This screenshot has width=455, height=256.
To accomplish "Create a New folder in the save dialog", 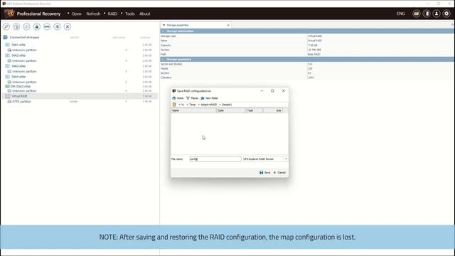I will pyautogui.click(x=209, y=98).
